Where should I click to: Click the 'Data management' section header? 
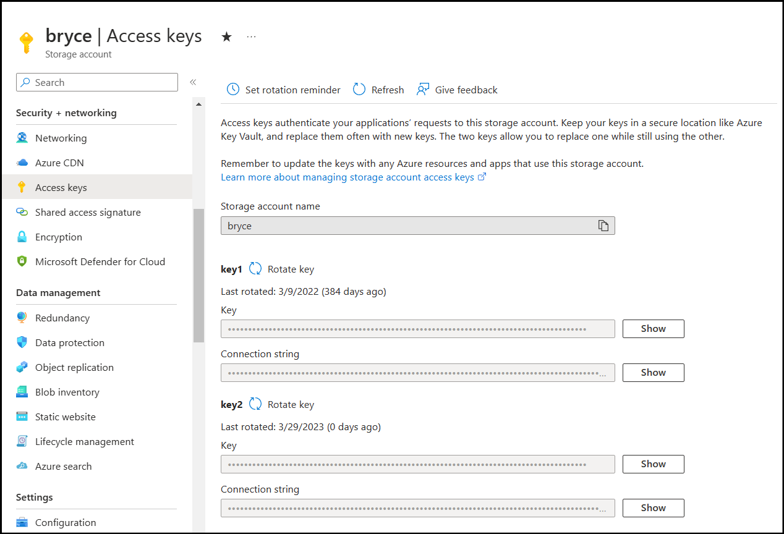pos(58,292)
